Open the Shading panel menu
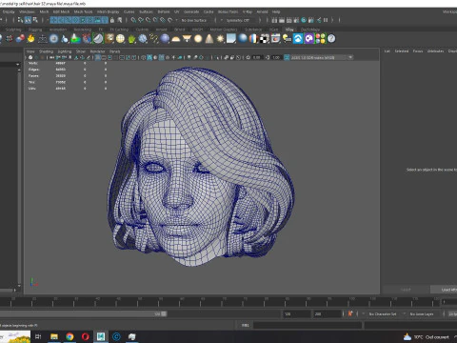The image size is (457, 343). point(46,51)
